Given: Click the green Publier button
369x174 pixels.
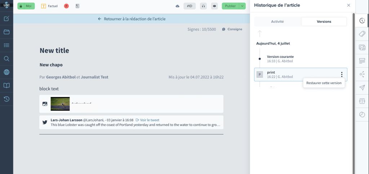Looking at the screenshot, I should click(x=230, y=6).
